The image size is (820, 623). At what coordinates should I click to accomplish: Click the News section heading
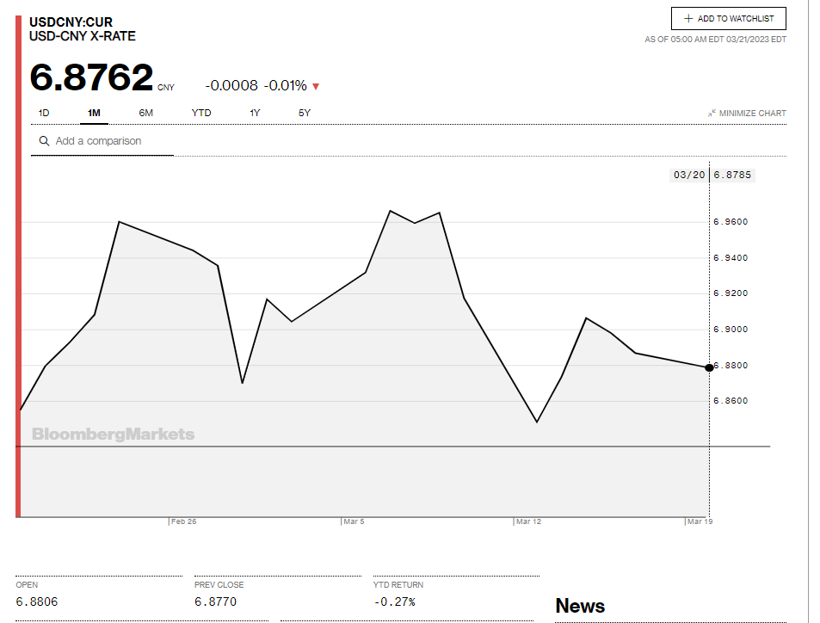click(x=580, y=606)
